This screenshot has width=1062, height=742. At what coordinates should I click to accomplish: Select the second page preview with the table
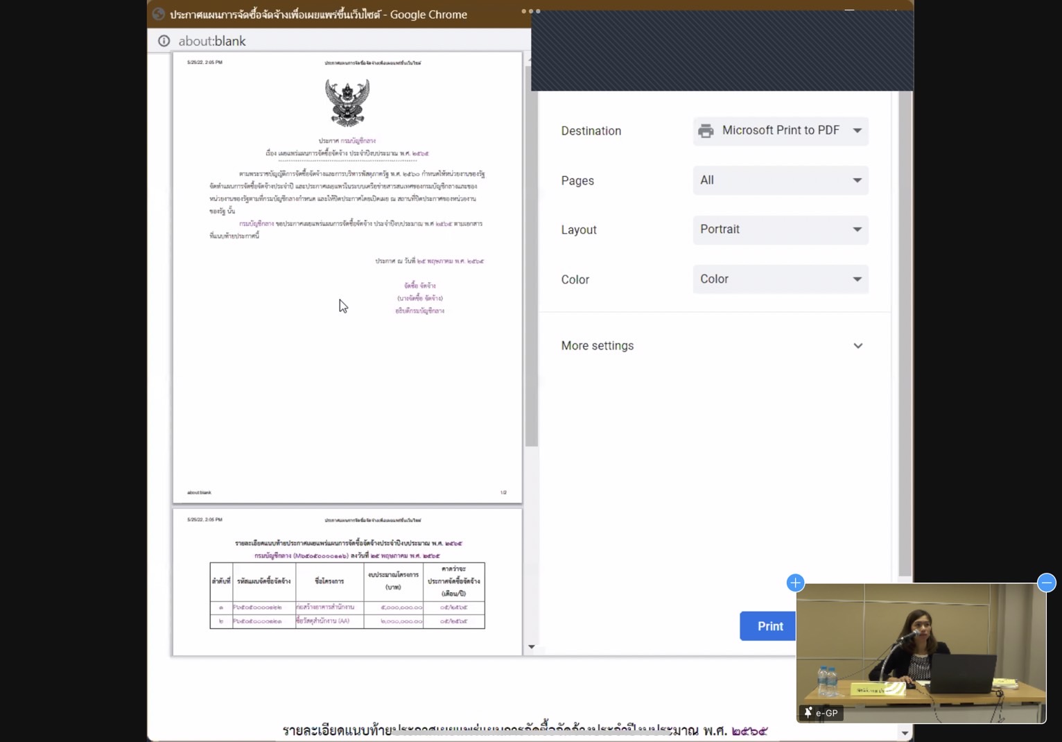pyautogui.click(x=347, y=583)
